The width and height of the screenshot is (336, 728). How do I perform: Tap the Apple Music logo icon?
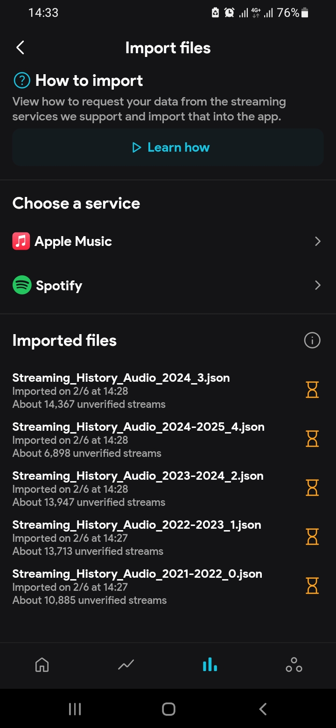[x=21, y=241]
